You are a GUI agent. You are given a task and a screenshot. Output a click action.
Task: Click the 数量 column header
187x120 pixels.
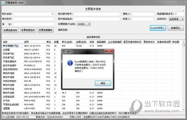click(57, 42)
